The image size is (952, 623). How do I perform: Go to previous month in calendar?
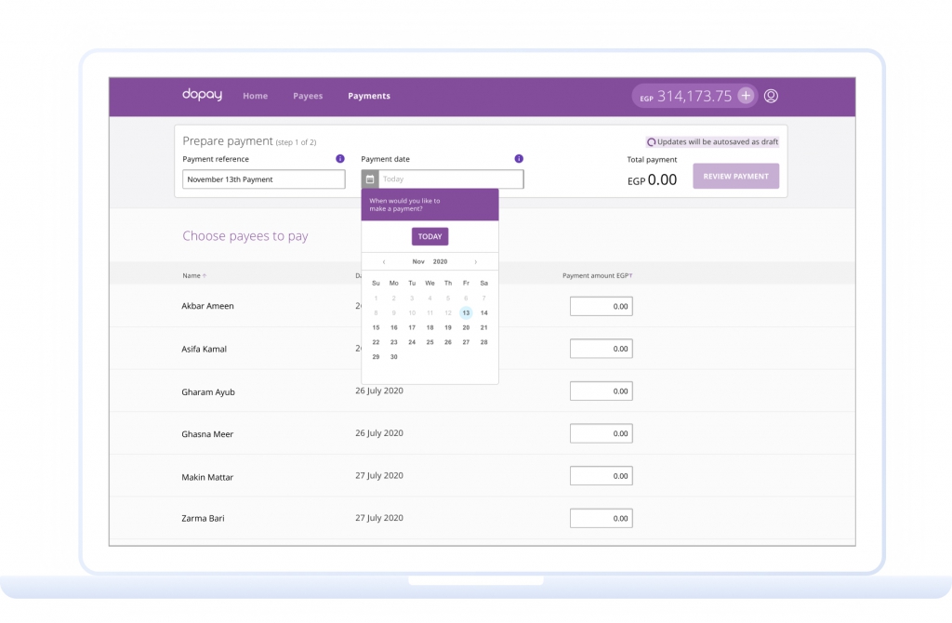(384, 262)
